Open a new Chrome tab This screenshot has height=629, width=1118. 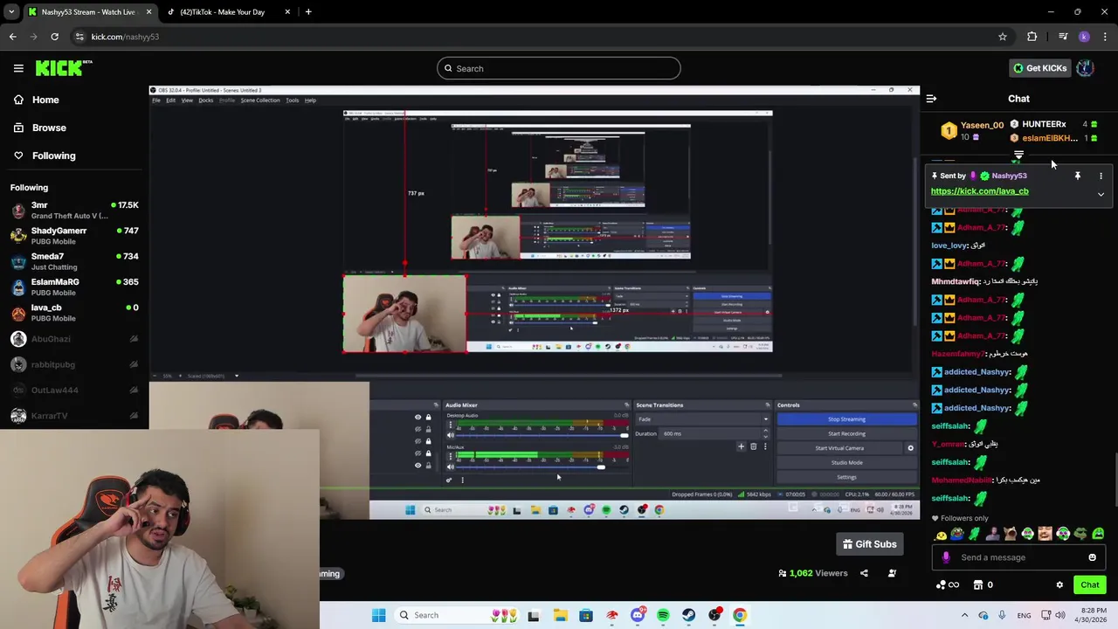coord(308,12)
